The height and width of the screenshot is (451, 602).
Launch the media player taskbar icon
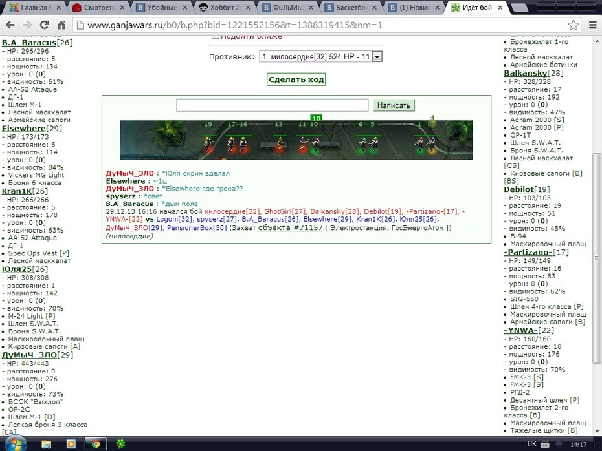(71, 444)
